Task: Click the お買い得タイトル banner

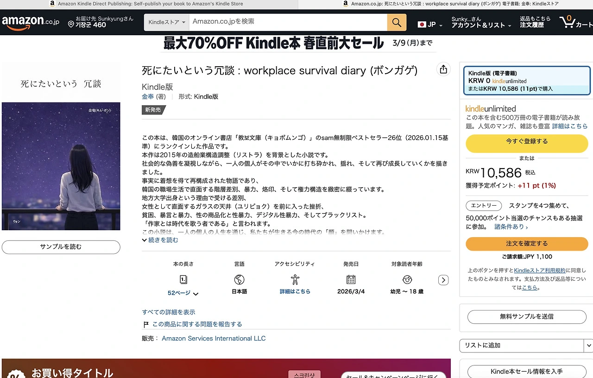Action: (226, 368)
